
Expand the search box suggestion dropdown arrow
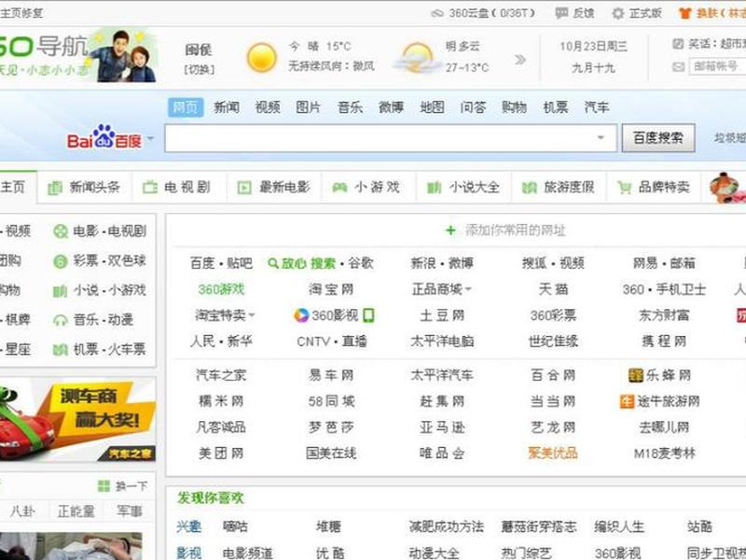pos(601,137)
